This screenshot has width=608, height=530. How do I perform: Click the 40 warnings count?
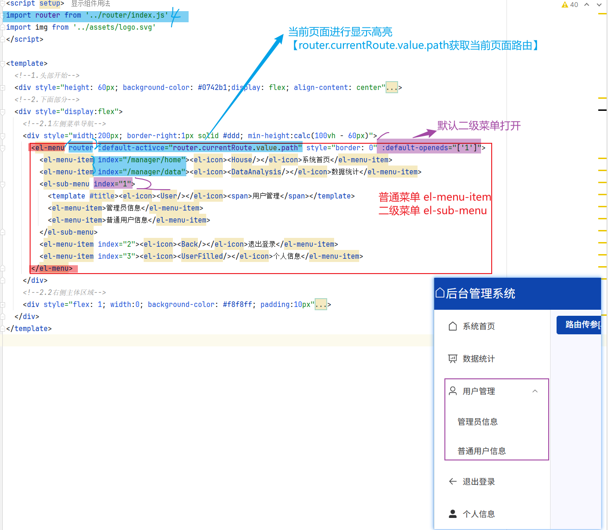[574, 5]
